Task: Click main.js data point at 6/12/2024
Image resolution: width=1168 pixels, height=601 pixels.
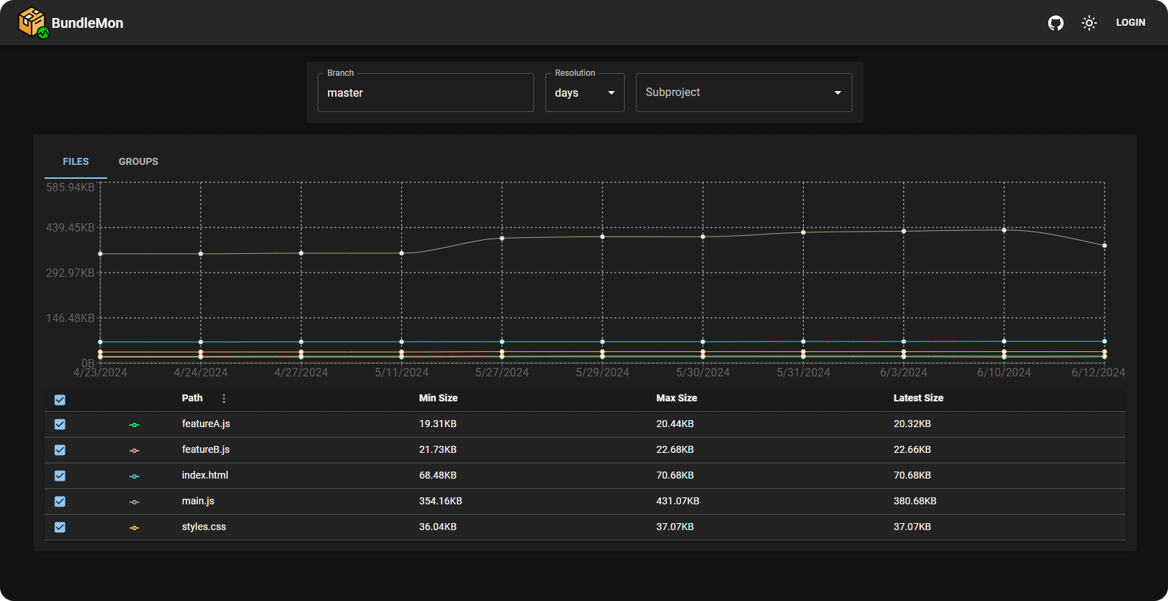Action: [x=1105, y=246]
